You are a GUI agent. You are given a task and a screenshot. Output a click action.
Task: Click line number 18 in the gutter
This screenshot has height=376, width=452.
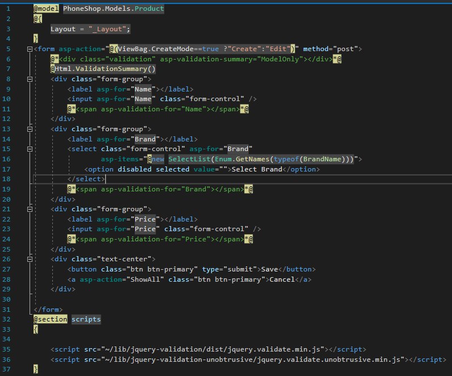pos(6,179)
